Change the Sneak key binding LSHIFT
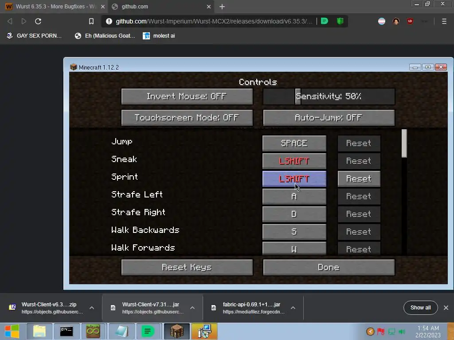 click(x=294, y=161)
